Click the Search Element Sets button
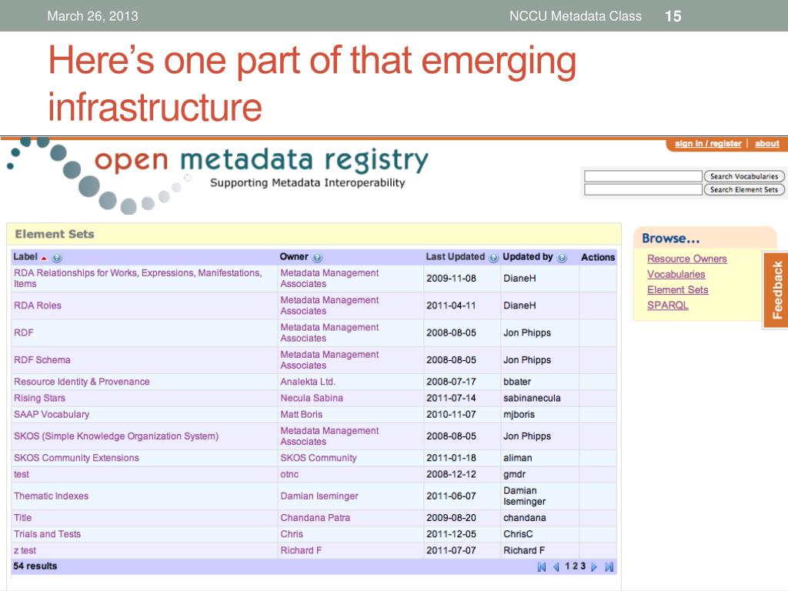Screen dimensions: 788x591 point(744,189)
